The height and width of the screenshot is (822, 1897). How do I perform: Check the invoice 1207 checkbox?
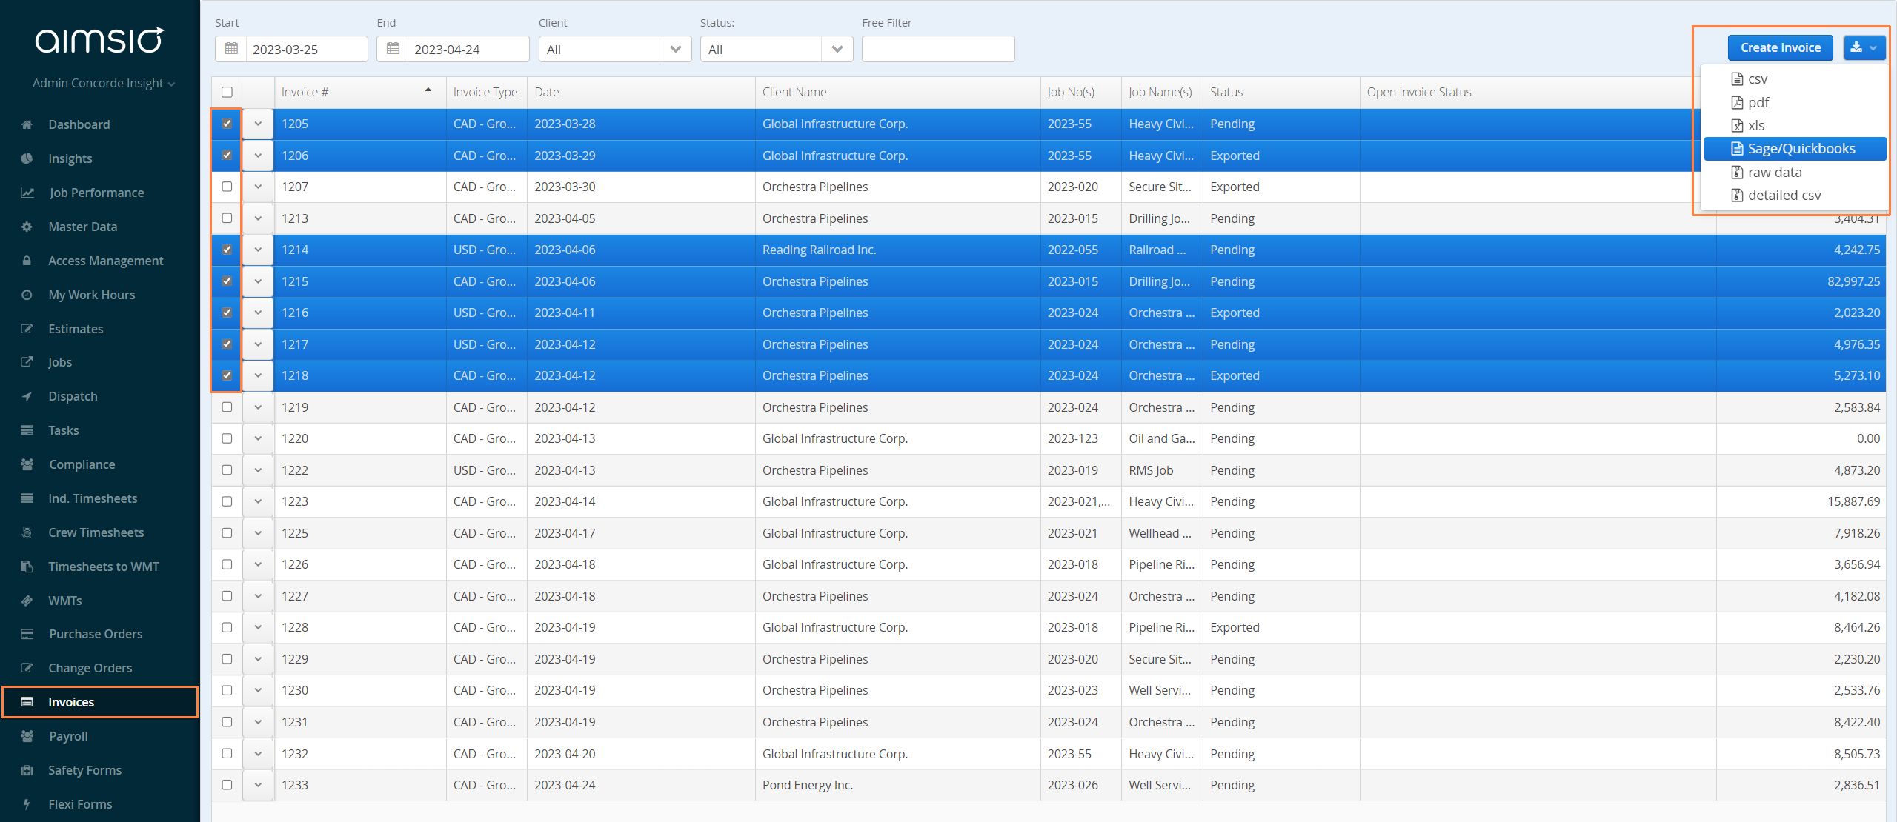coord(227,187)
